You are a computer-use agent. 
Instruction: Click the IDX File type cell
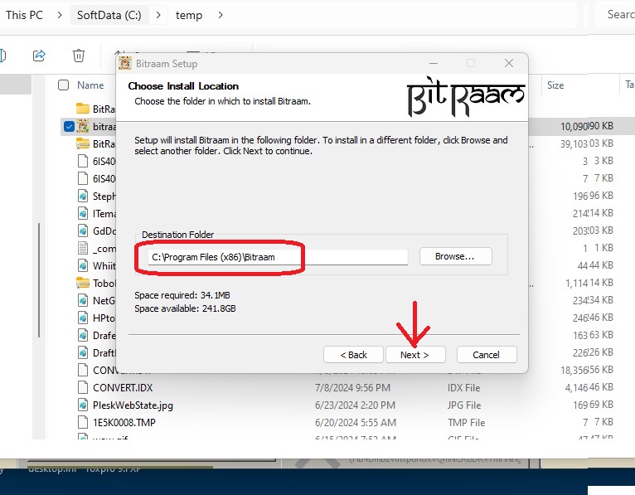coord(463,388)
